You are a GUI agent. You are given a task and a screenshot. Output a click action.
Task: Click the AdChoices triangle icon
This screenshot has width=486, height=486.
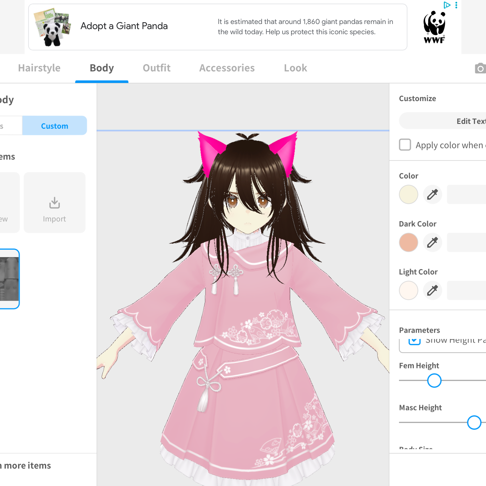(447, 5)
